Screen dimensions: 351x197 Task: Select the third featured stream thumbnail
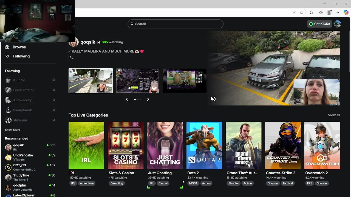coord(185,81)
